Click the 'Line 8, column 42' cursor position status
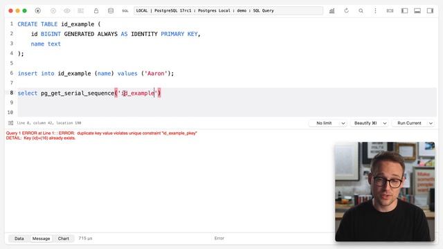 point(49,123)
